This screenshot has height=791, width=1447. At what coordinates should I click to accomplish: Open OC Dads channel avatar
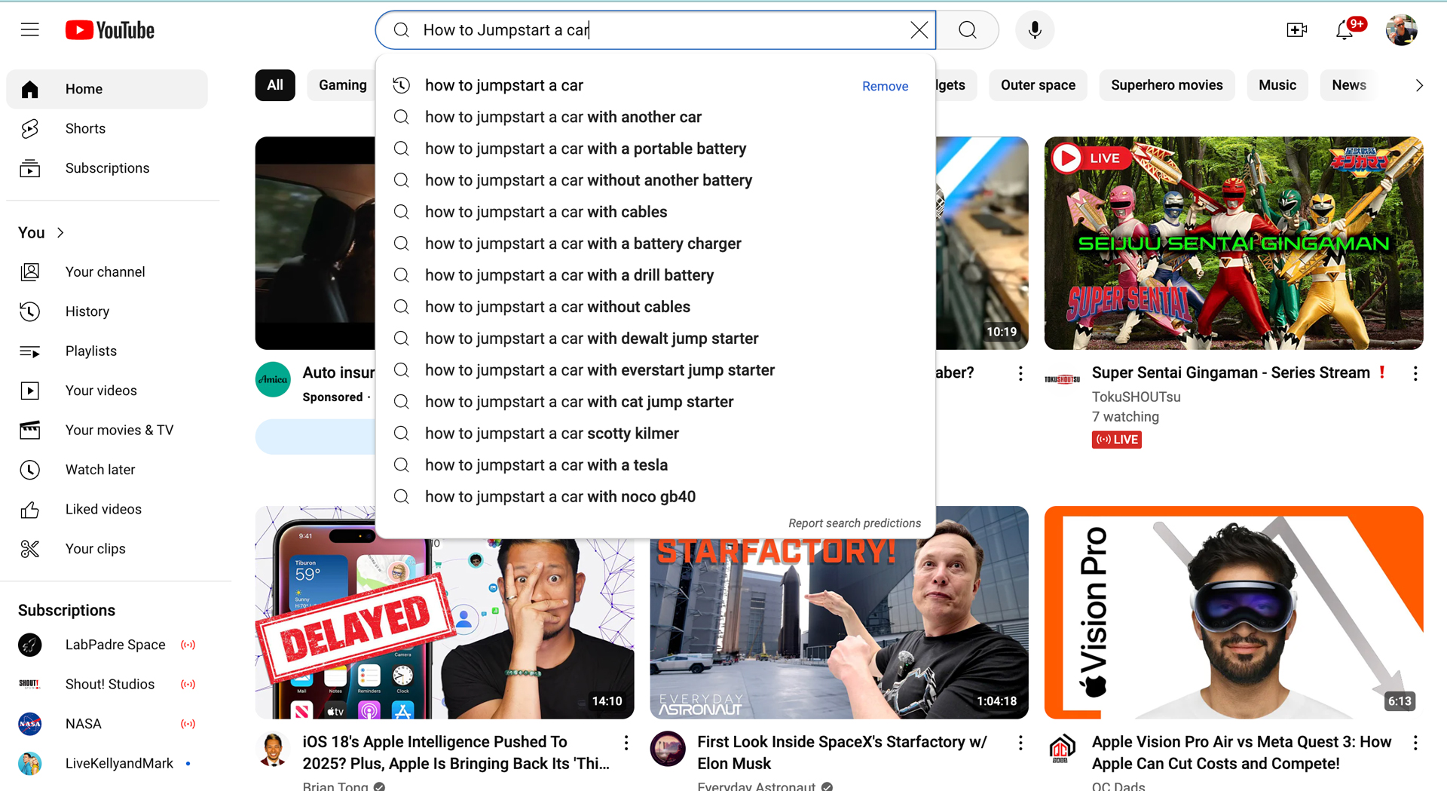(1062, 749)
